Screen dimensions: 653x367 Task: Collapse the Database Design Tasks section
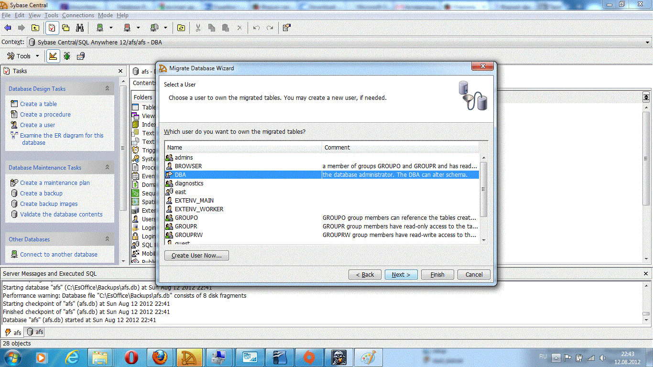click(x=108, y=88)
